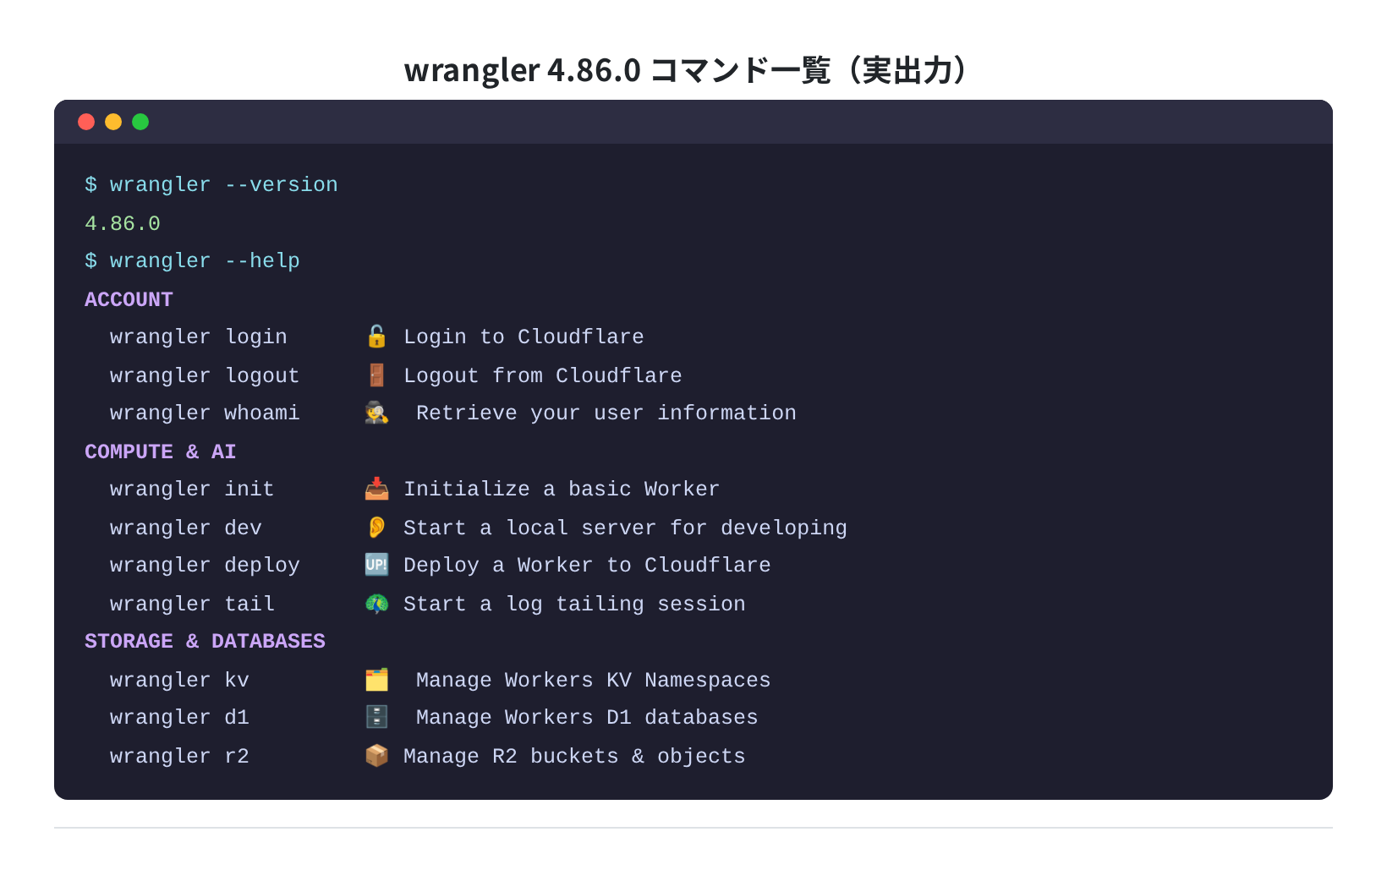The image size is (1387, 881).
Task: Click the UP! emoji beside wrangler deploy
Action: (x=376, y=565)
